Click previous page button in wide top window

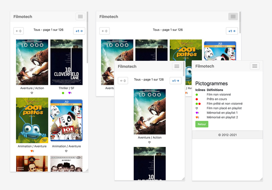pos(104,31)
